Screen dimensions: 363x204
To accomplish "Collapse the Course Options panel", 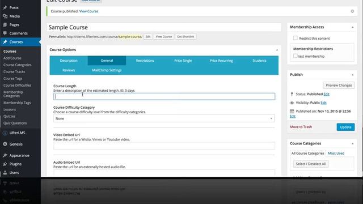I will (277, 50).
